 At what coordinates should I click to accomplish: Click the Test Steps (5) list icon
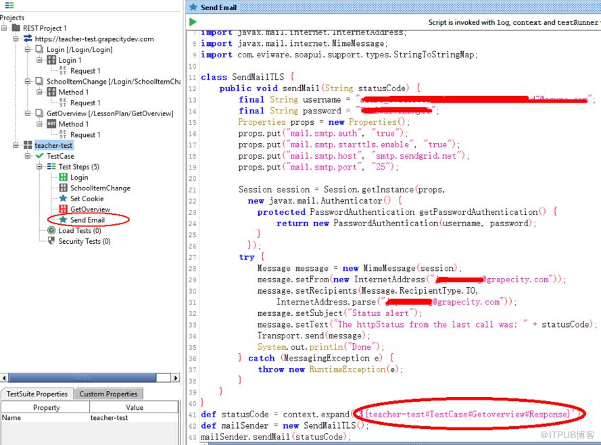click(x=51, y=167)
